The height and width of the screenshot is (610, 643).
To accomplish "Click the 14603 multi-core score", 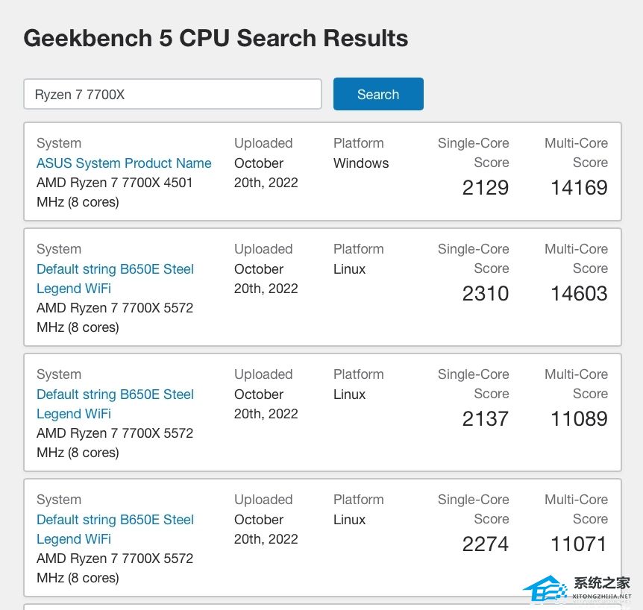I will [x=579, y=293].
